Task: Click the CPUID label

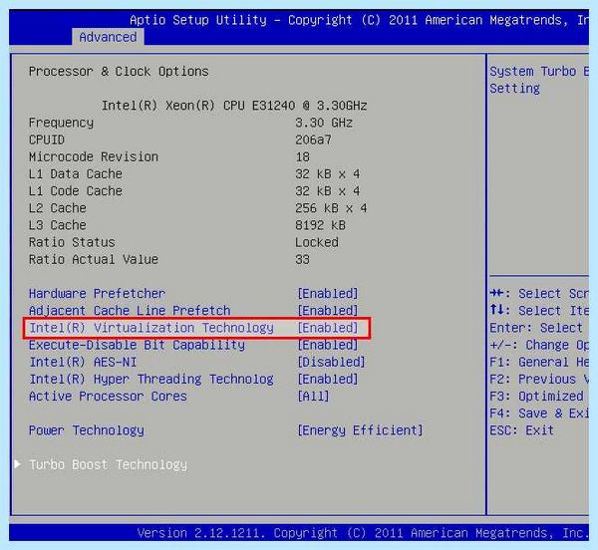Action: (x=47, y=139)
